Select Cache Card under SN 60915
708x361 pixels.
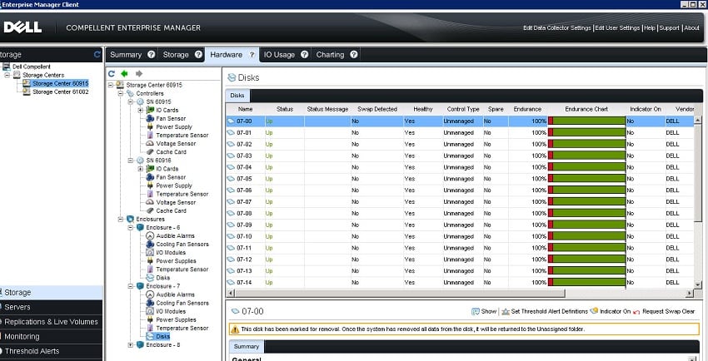tap(171, 152)
